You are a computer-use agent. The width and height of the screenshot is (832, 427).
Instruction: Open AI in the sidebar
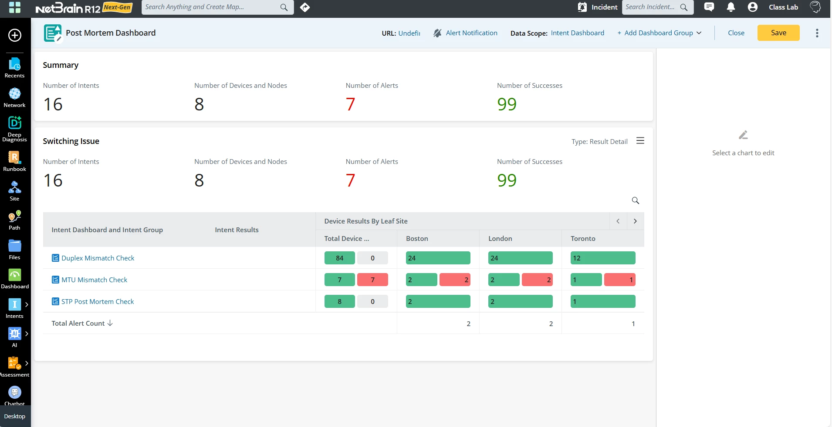point(15,338)
